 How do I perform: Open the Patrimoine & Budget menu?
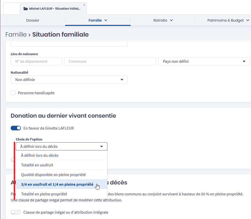[x=228, y=20]
